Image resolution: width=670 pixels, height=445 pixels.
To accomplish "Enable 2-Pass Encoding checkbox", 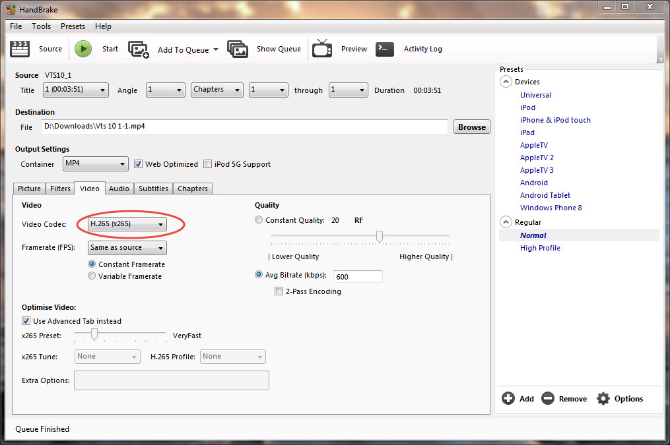I will (279, 291).
